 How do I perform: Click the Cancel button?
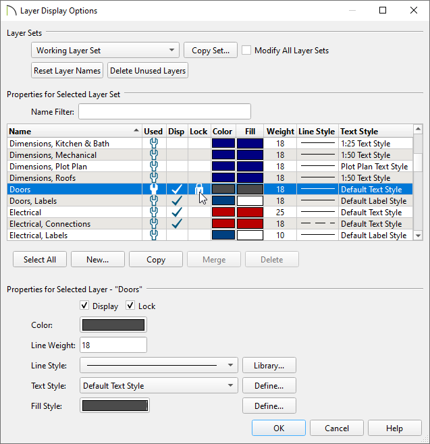337,428
